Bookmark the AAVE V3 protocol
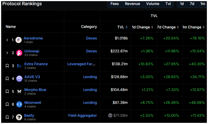The height and width of the screenshot is (124, 208). point(7,79)
